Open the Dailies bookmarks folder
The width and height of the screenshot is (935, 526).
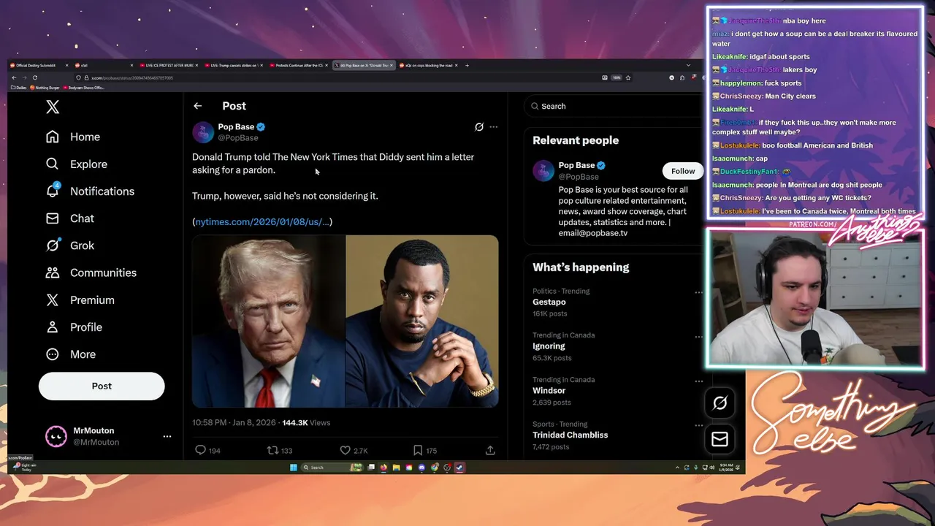[18, 88]
